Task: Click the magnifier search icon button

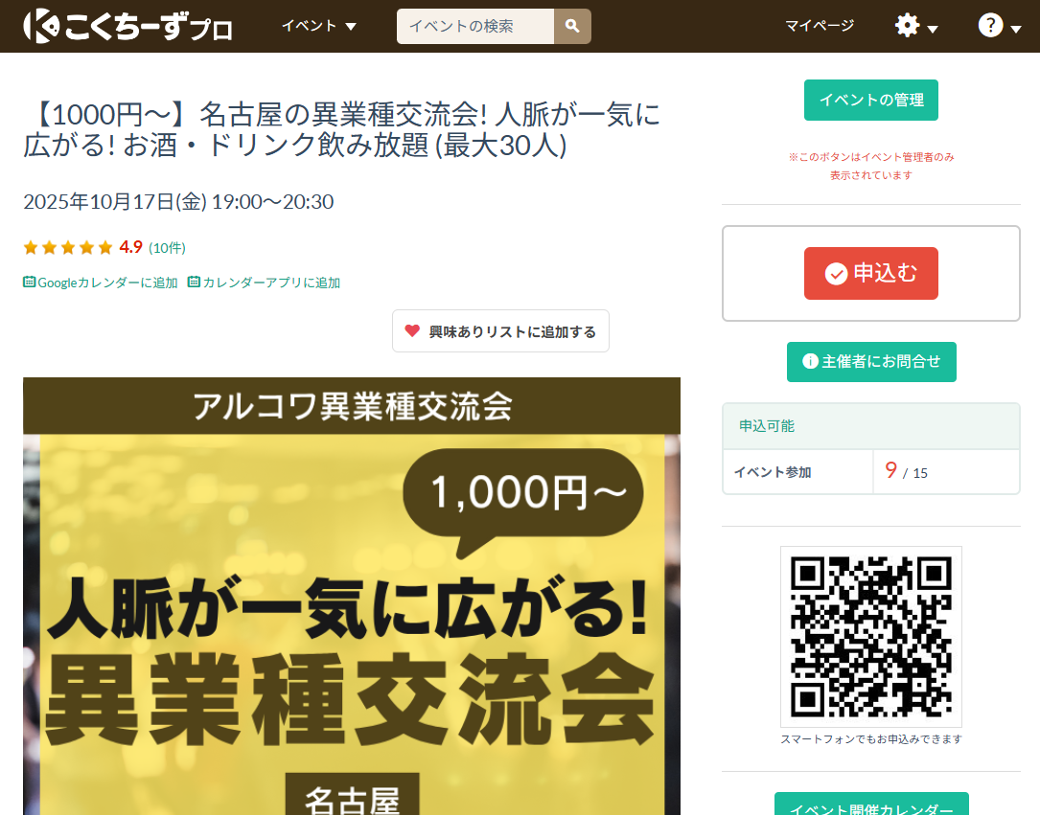Action: (572, 27)
